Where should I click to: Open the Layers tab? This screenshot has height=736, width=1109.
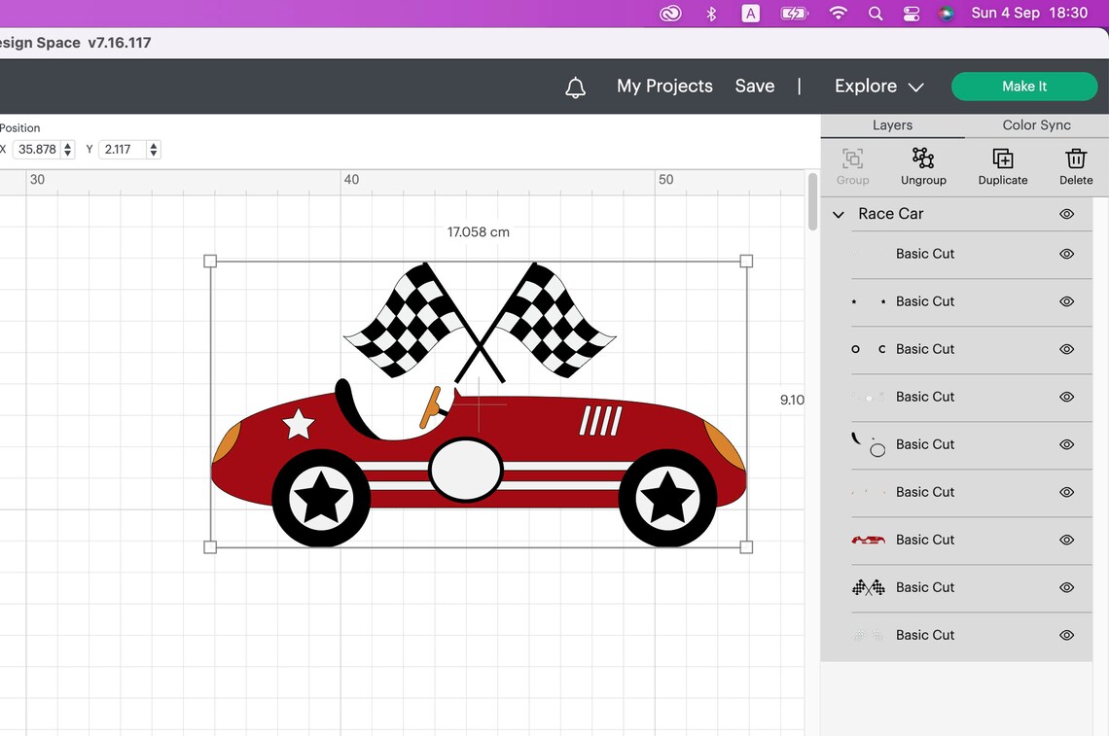tap(892, 124)
